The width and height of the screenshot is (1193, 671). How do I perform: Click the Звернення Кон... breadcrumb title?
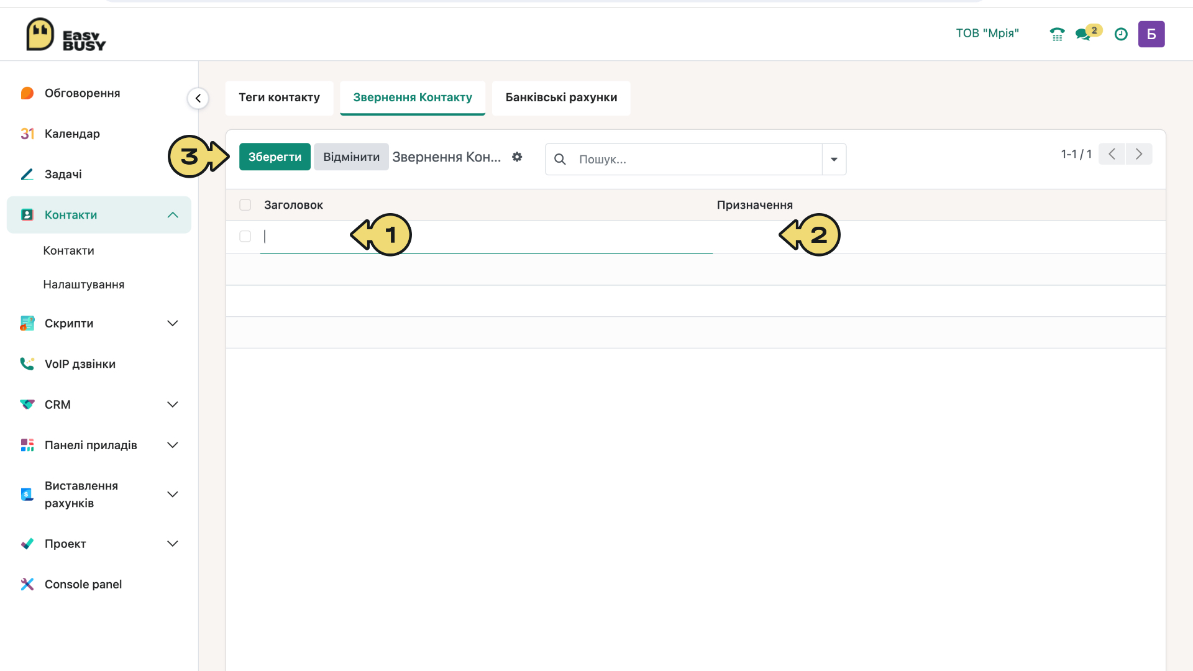447,157
